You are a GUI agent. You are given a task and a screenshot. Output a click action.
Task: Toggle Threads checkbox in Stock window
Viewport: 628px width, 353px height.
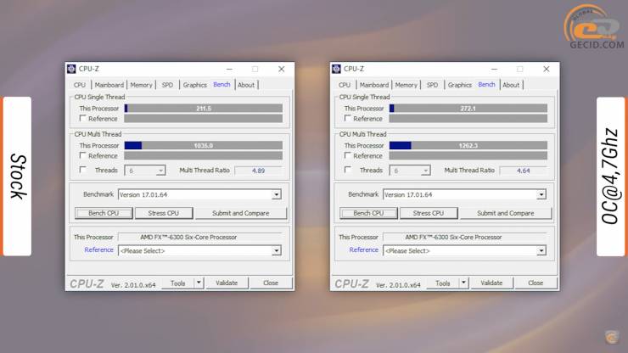(x=82, y=170)
